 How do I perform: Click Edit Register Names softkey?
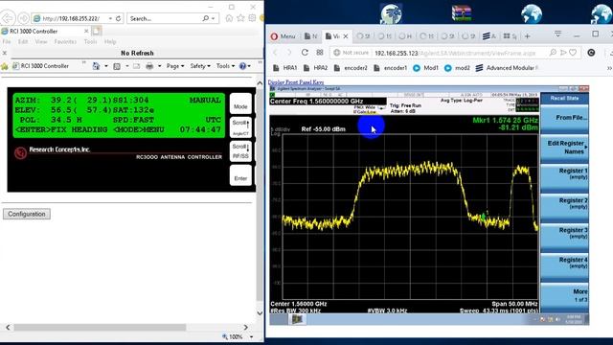tap(564, 148)
